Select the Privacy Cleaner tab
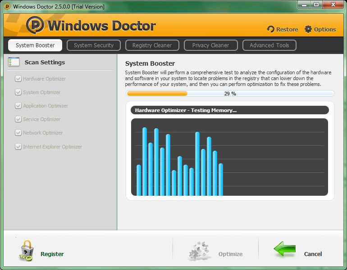Viewport: 347px width, 270px height. tap(211, 45)
